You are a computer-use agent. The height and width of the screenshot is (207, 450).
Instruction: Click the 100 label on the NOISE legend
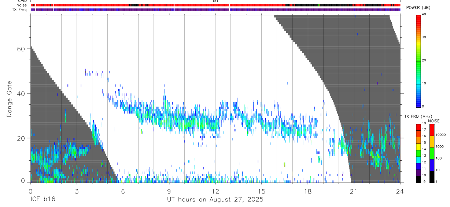point(439,158)
